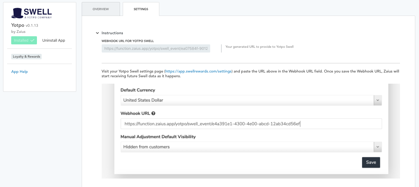Click the Manual Adjustment Default Visibility label
The width and height of the screenshot is (419, 187).
(158, 137)
